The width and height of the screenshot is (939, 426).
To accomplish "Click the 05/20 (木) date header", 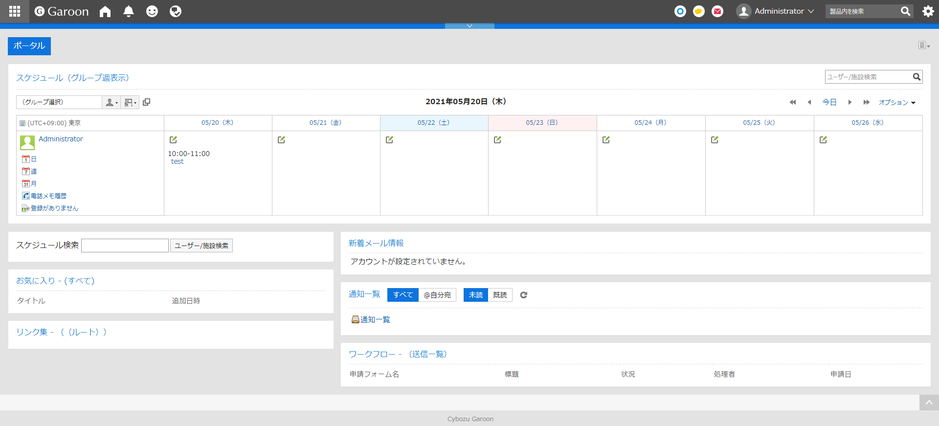I will 218,123.
